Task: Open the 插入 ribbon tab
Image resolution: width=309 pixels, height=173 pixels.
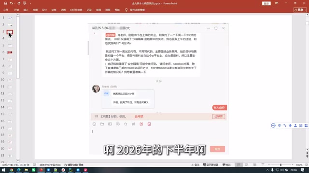Action: [x=26, y=10]
